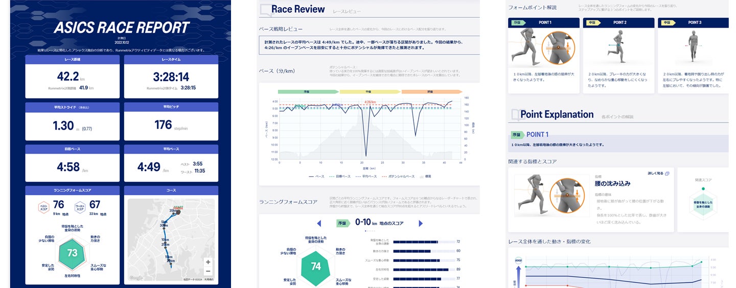The image size is (736, 288).
Task: Click the race time value 3:28:14
Action: (171, 77)
